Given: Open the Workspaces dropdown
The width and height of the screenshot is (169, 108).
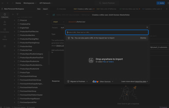Looking at the screenshot, I should pyautogui.click(x=30, y=3).
